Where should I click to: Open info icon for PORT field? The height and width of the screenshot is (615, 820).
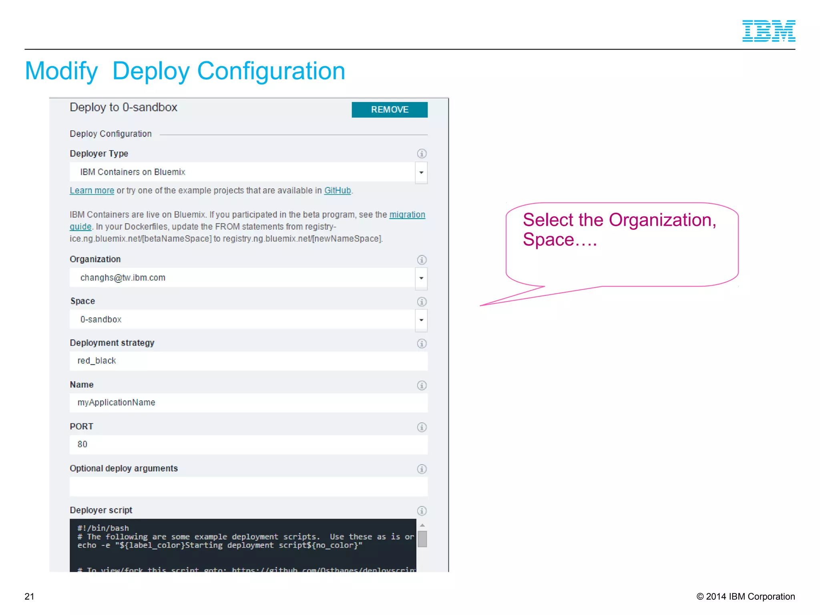click(x=422, y=427)
